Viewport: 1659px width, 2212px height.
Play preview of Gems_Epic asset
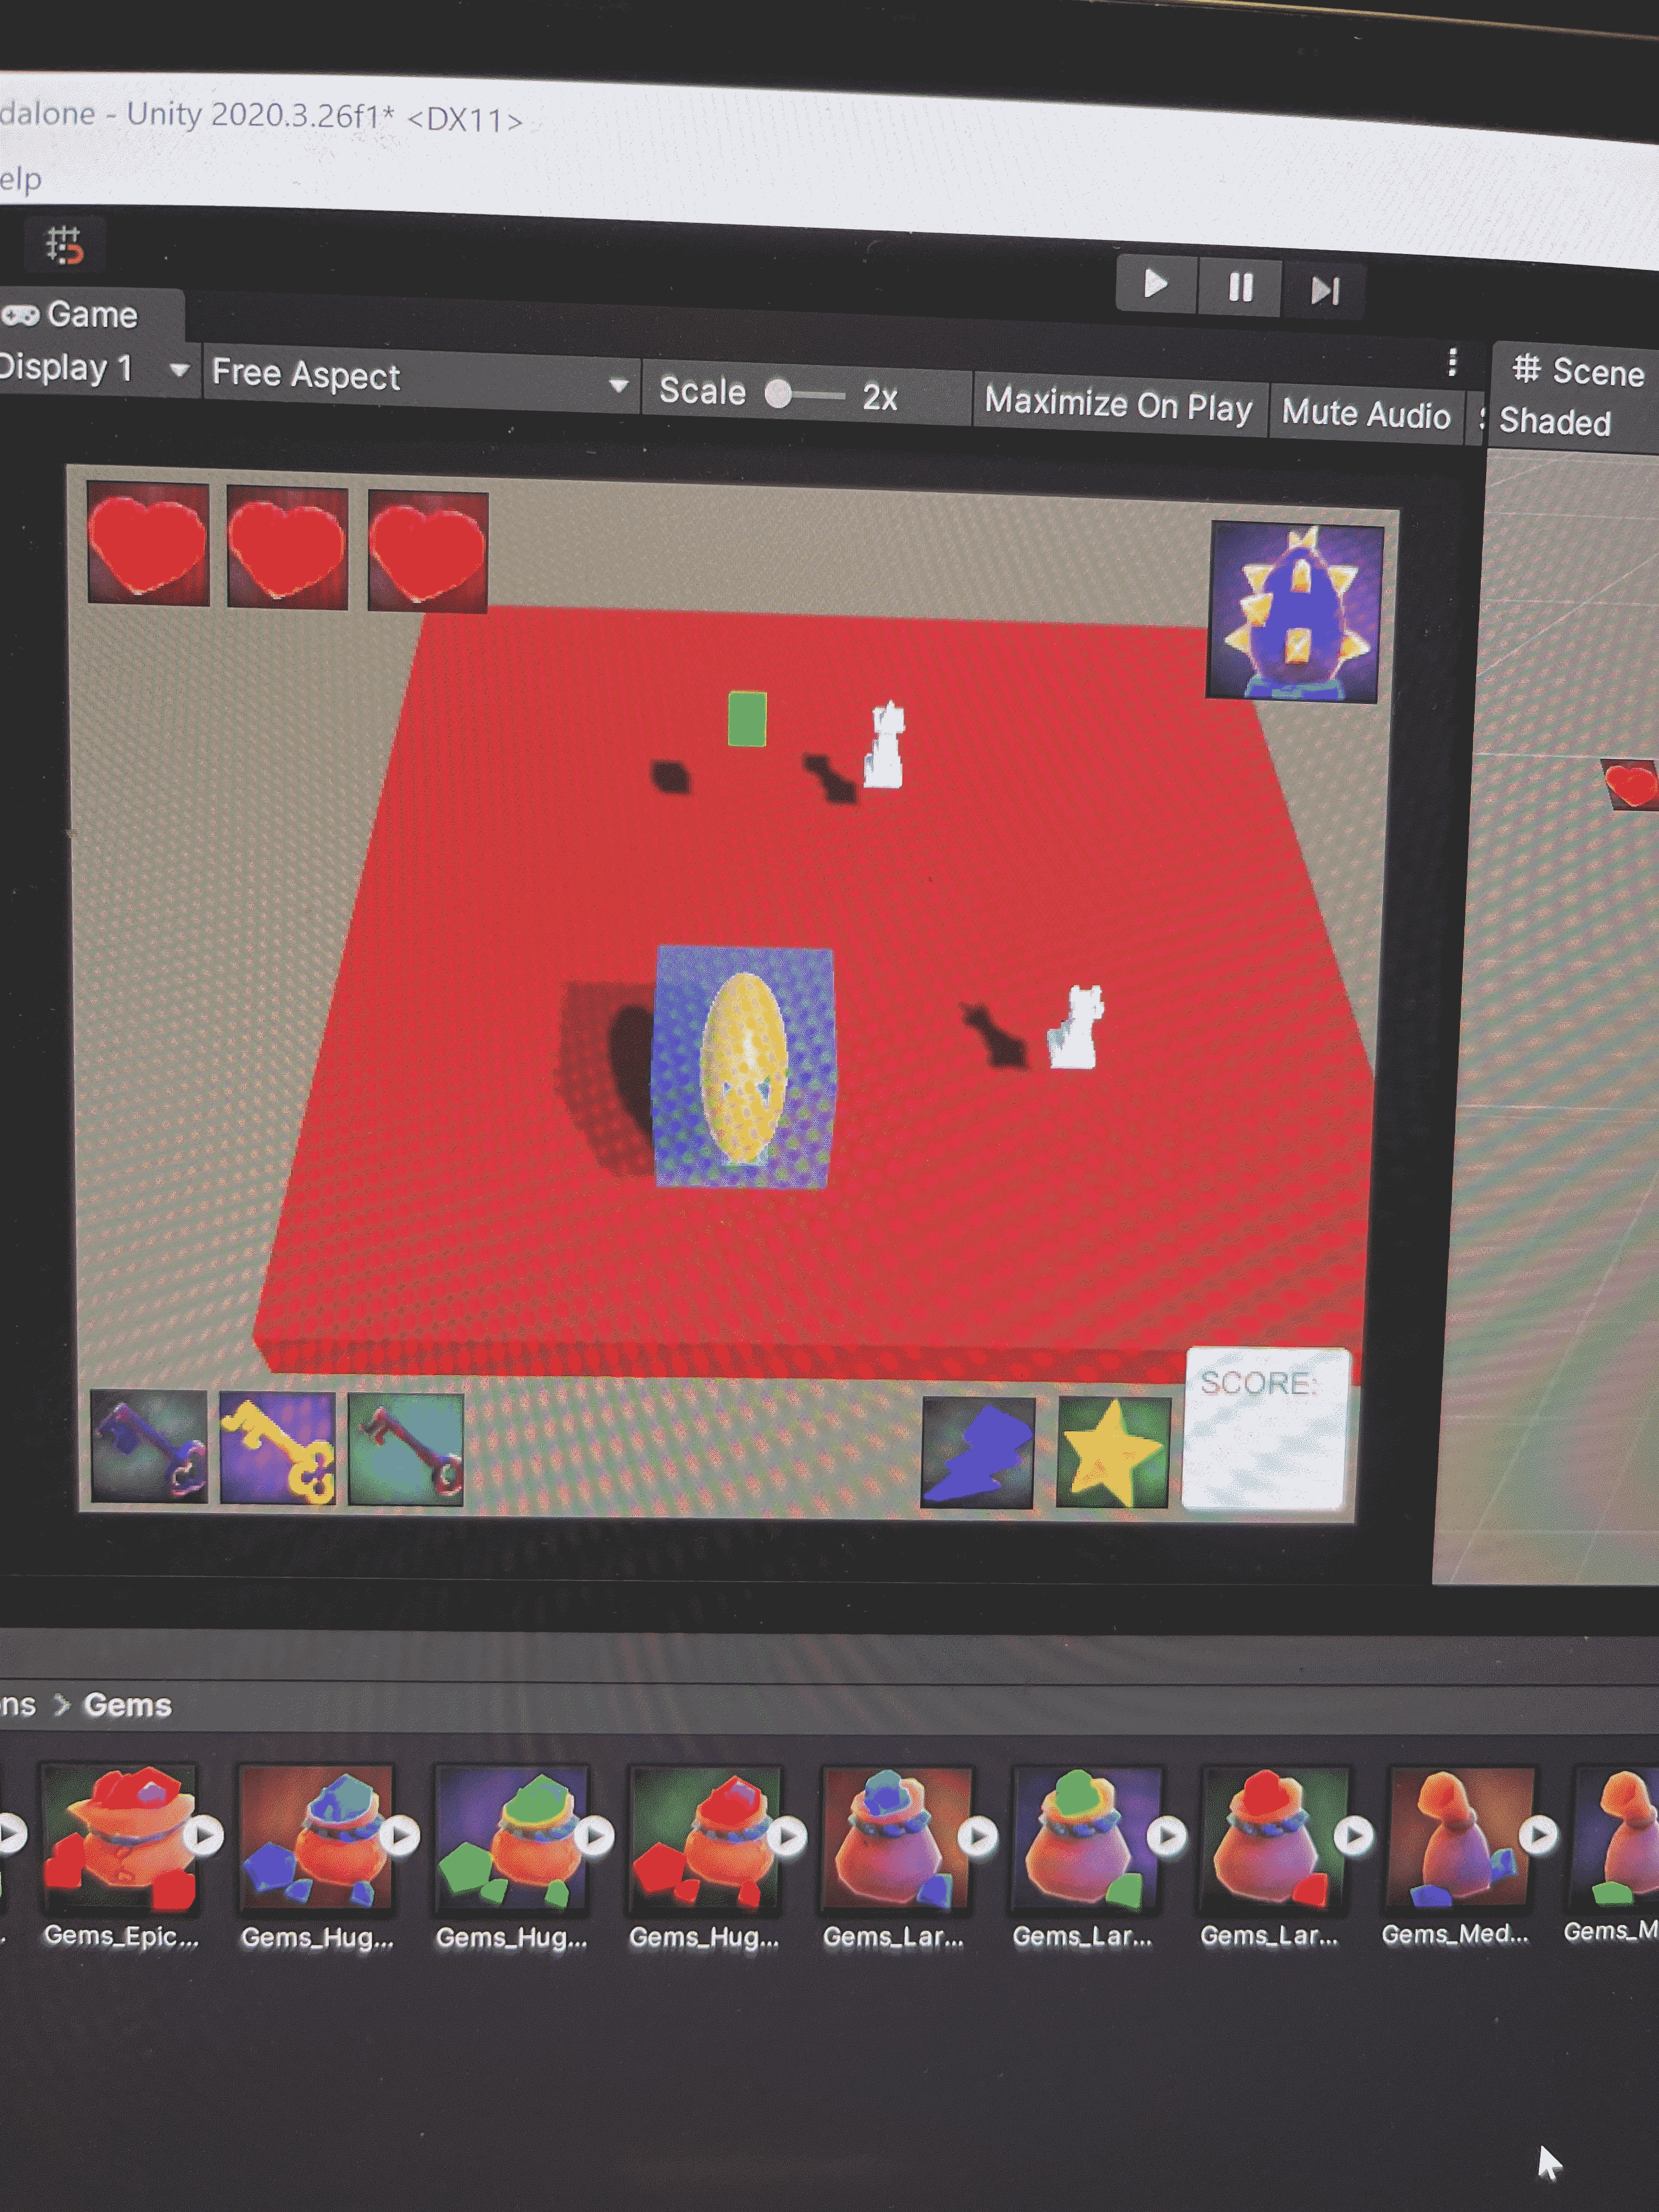[204, 1836]
